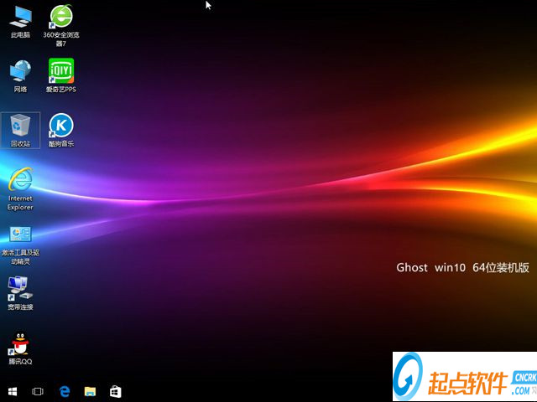
Task: Click the 回收站 text label under Recycle Bin
Action: tap(20, 144)
